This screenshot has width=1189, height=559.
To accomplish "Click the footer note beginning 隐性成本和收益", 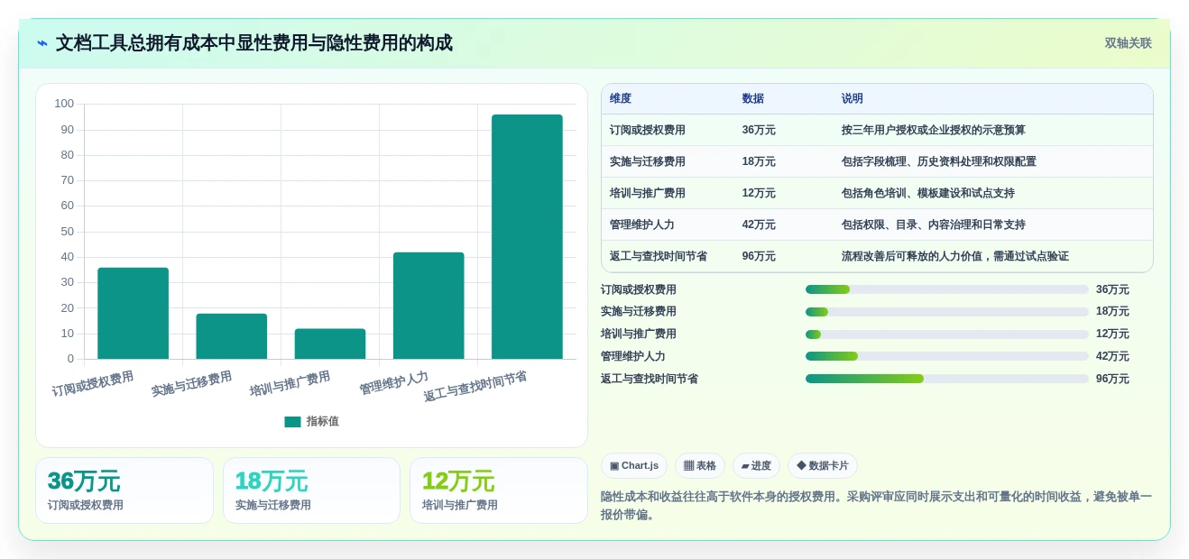I will coord(876,506).
